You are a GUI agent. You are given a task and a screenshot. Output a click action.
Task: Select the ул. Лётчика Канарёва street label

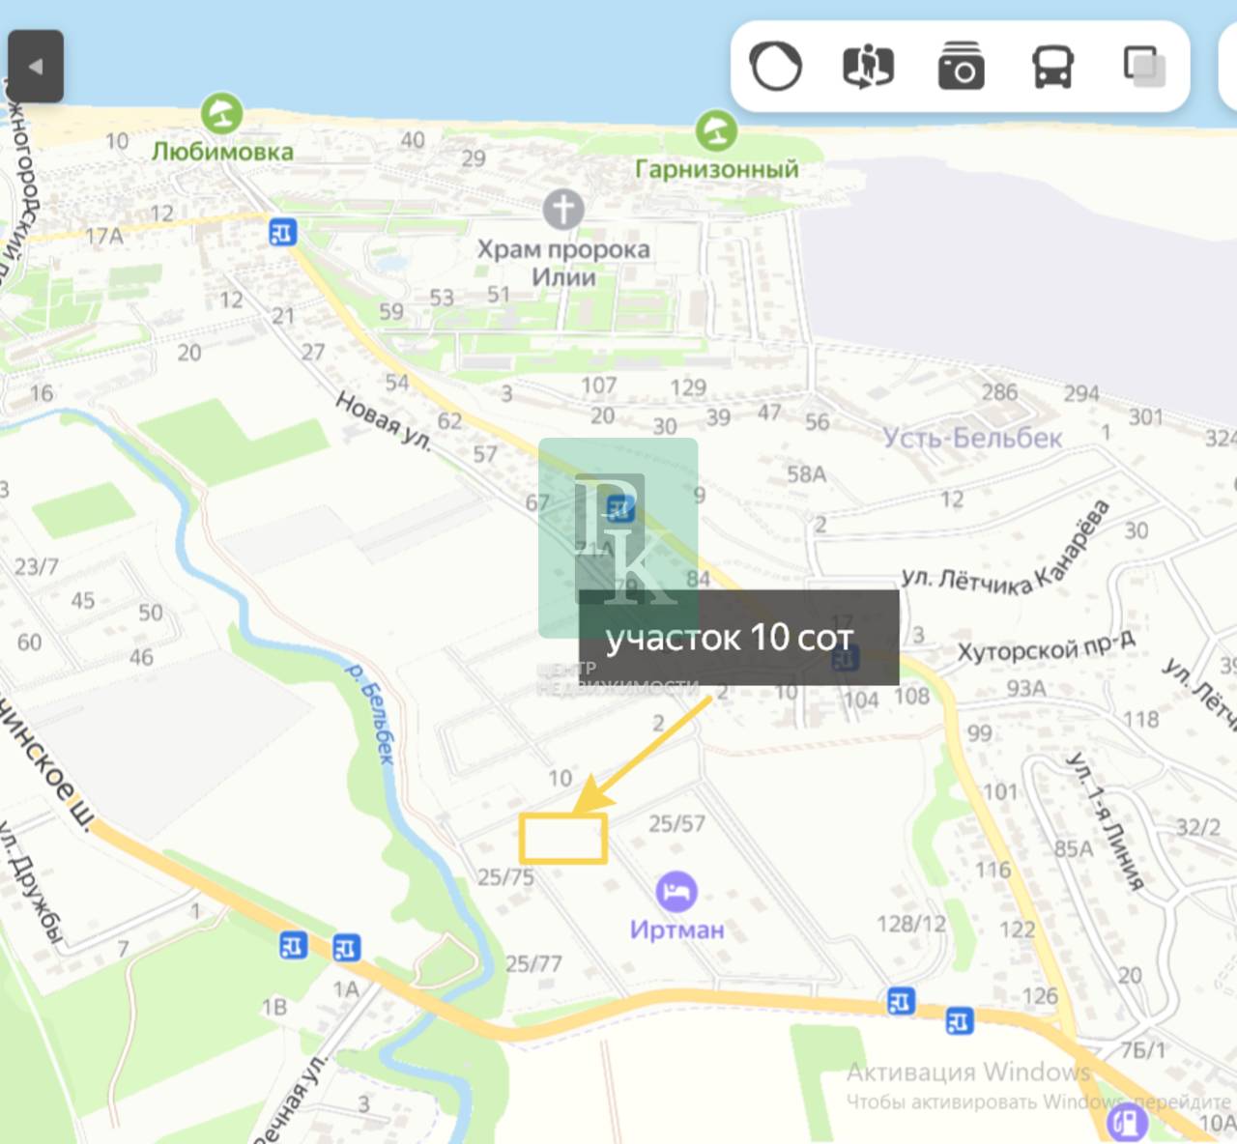click(x=1006, y=548)
